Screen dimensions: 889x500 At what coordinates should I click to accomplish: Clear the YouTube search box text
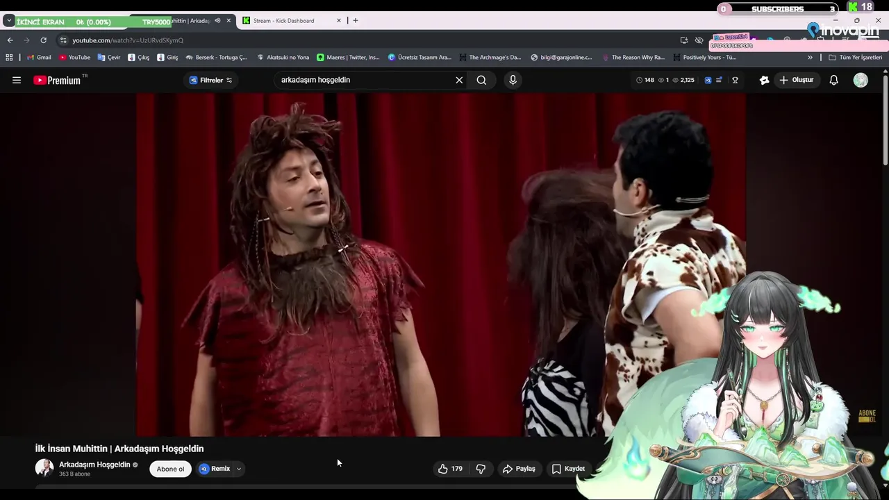pos(459,80)
